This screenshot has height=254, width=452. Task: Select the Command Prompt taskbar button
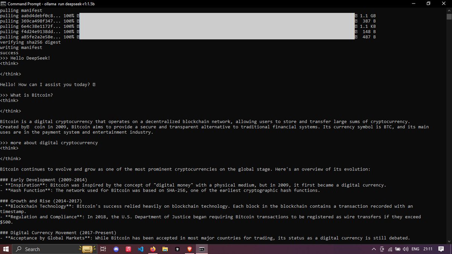[202, 249]
